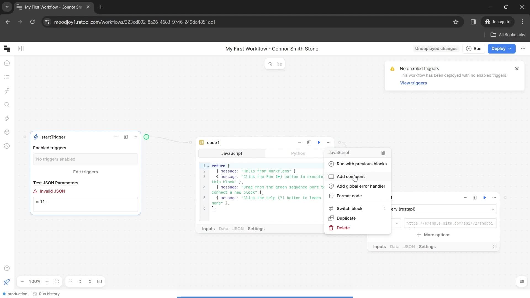This screenshot has height=298, width=530.
Task: Open the Inputs tab of code1
Action: click(x=208, y=229)
